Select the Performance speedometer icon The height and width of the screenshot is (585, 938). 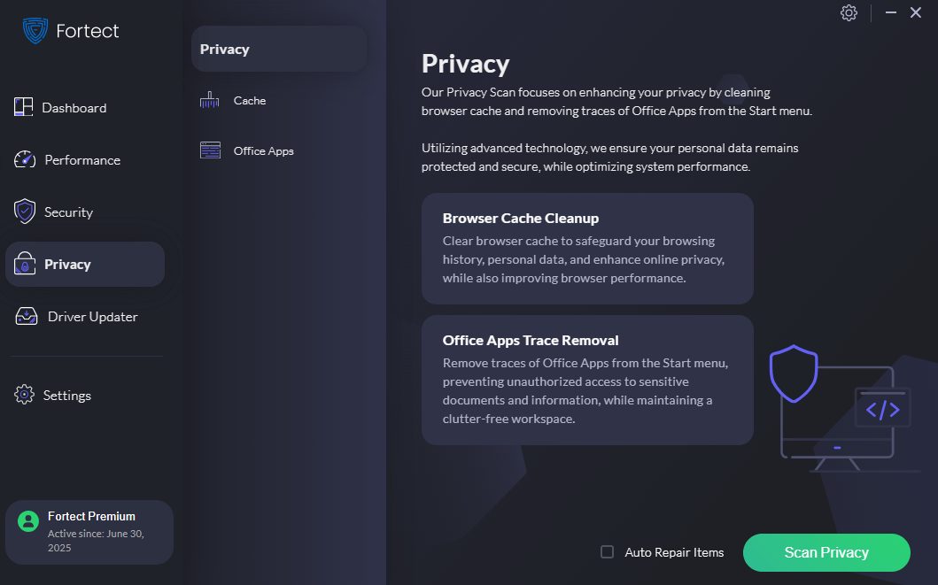click(x=25, y=159)
